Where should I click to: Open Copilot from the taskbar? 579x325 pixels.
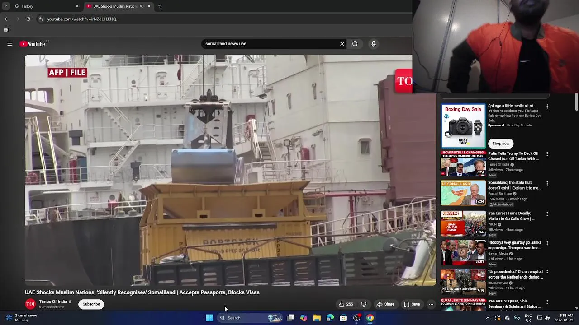pyautogui.click(x=304, y=318)
